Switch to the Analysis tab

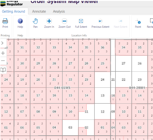pyautogui.click(x=59, y=12)
